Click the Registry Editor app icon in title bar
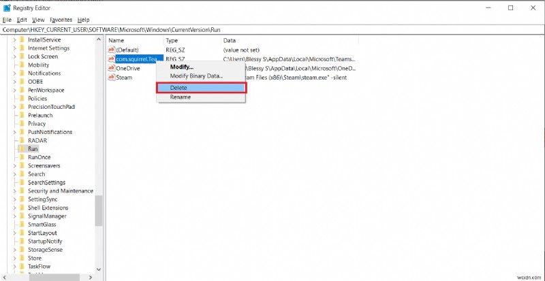The height and width of the screenshot is (281, 545). point(7,7)
